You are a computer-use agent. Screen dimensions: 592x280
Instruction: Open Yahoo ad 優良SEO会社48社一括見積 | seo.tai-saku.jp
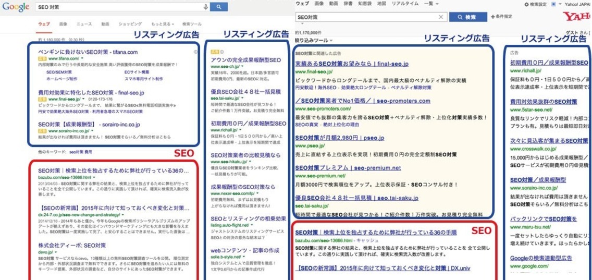coord(357,198)
